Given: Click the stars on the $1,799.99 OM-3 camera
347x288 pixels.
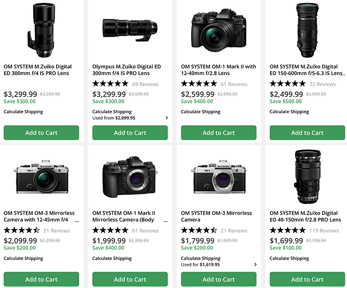Looking at the screenshot, I should 199,230.
